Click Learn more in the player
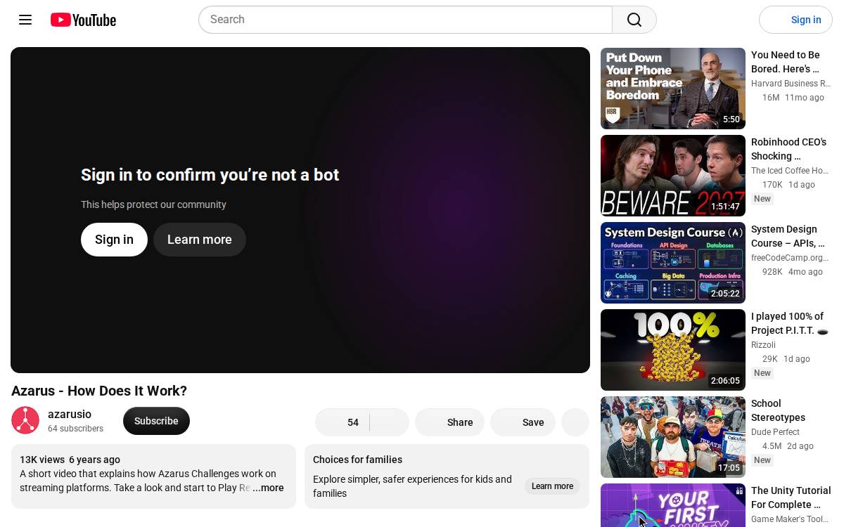This screenshot has width=844, height=527. pos(200,240)
